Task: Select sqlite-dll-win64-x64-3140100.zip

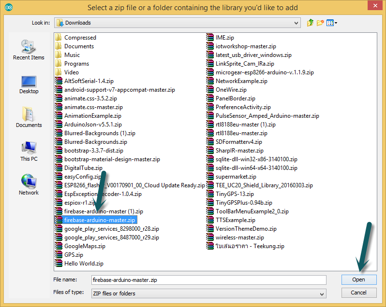Action: coord(252,168)
